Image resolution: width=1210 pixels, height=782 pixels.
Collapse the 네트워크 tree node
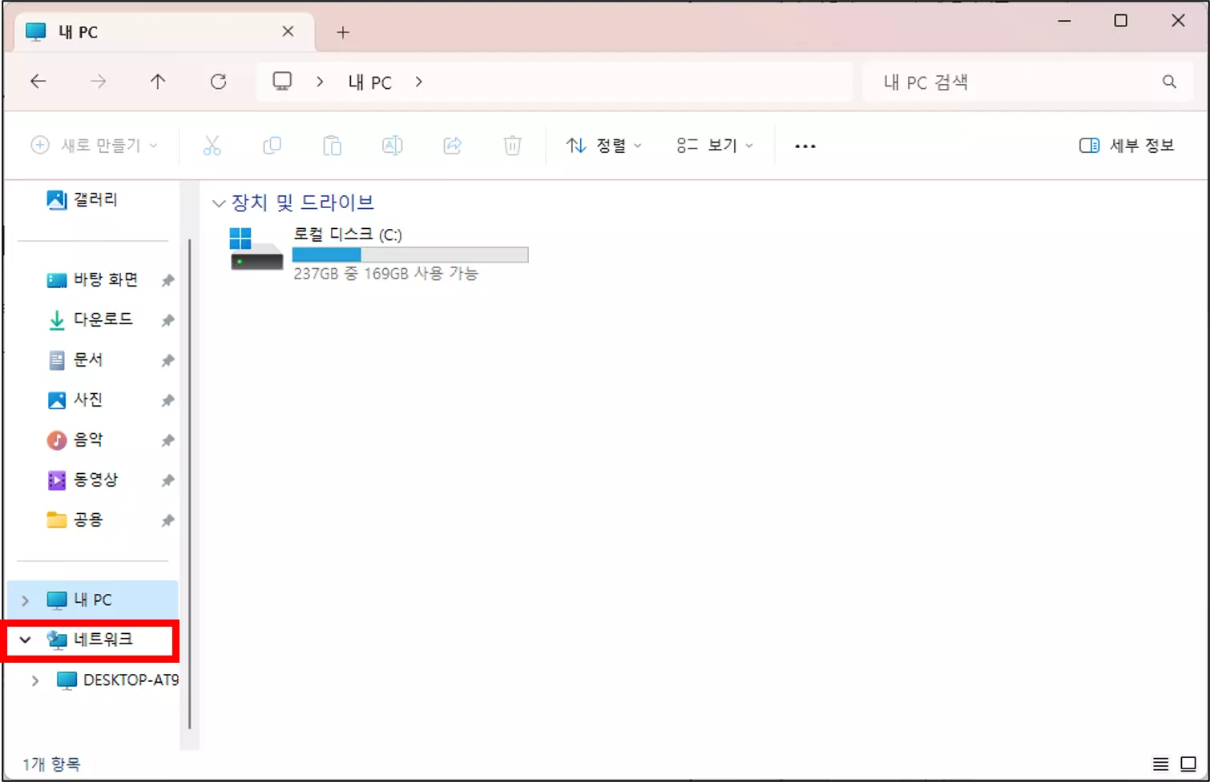[26, 640]
